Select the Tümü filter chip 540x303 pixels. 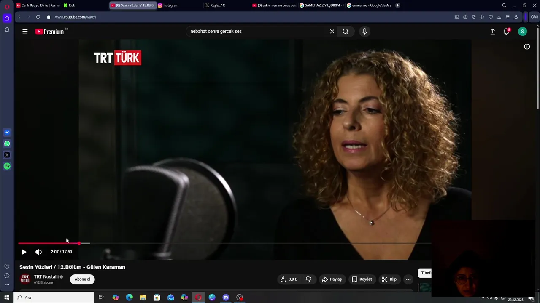425,273
